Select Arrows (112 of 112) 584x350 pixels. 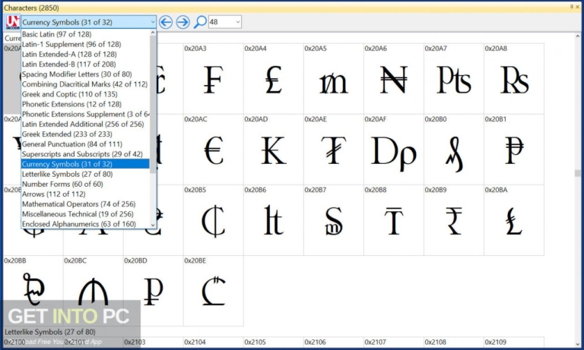(x=85, y=194)
